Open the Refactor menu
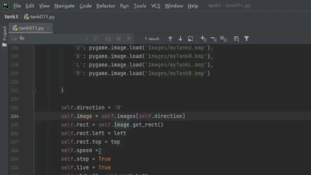Viewport: 311px width, 175px height. click(106, 5)
